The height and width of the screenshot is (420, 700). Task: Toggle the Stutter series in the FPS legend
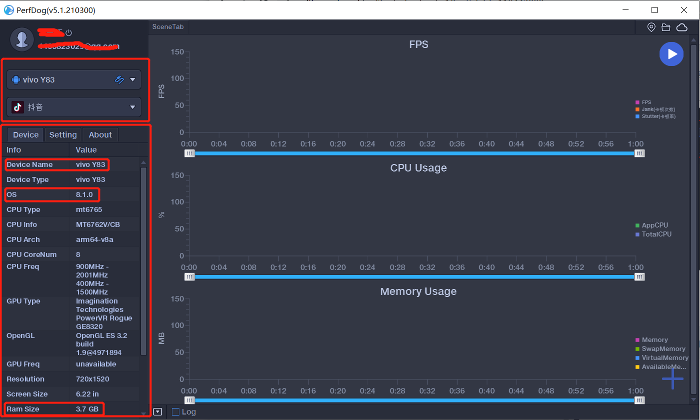(655, 116)
